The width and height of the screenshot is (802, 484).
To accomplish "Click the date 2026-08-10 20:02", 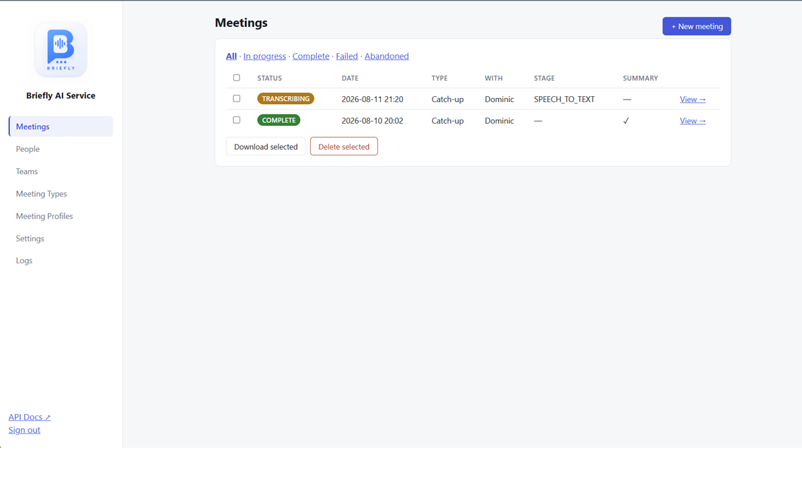I will click(x=372, y=120).
